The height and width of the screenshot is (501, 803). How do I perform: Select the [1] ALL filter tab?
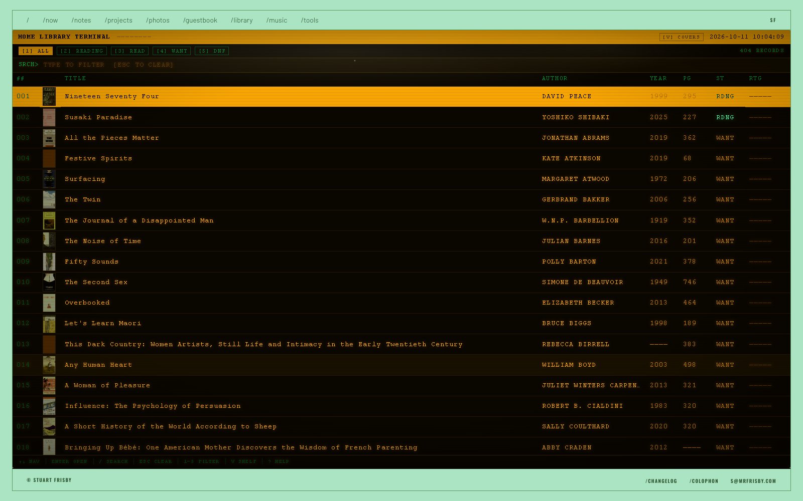[36, 51]
